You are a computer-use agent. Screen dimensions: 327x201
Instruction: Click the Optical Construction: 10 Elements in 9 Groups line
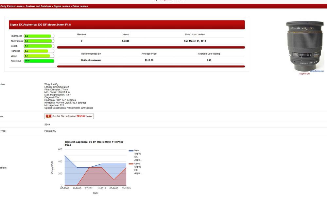point(69,108)
